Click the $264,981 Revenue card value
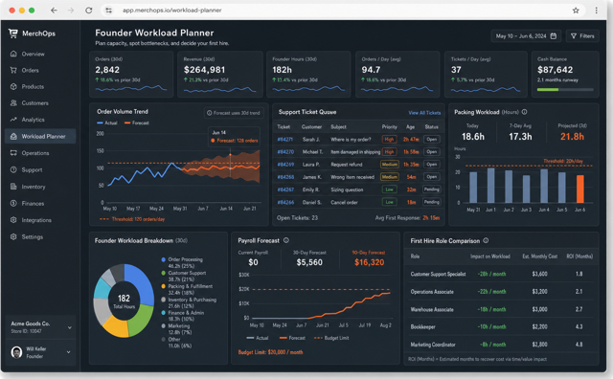This screenshot has height=379, width=613. pyautogui.click(x=204, y=70)
